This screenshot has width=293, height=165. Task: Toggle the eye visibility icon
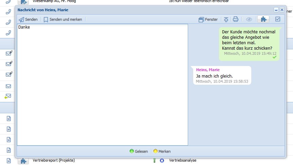[249, 19]
